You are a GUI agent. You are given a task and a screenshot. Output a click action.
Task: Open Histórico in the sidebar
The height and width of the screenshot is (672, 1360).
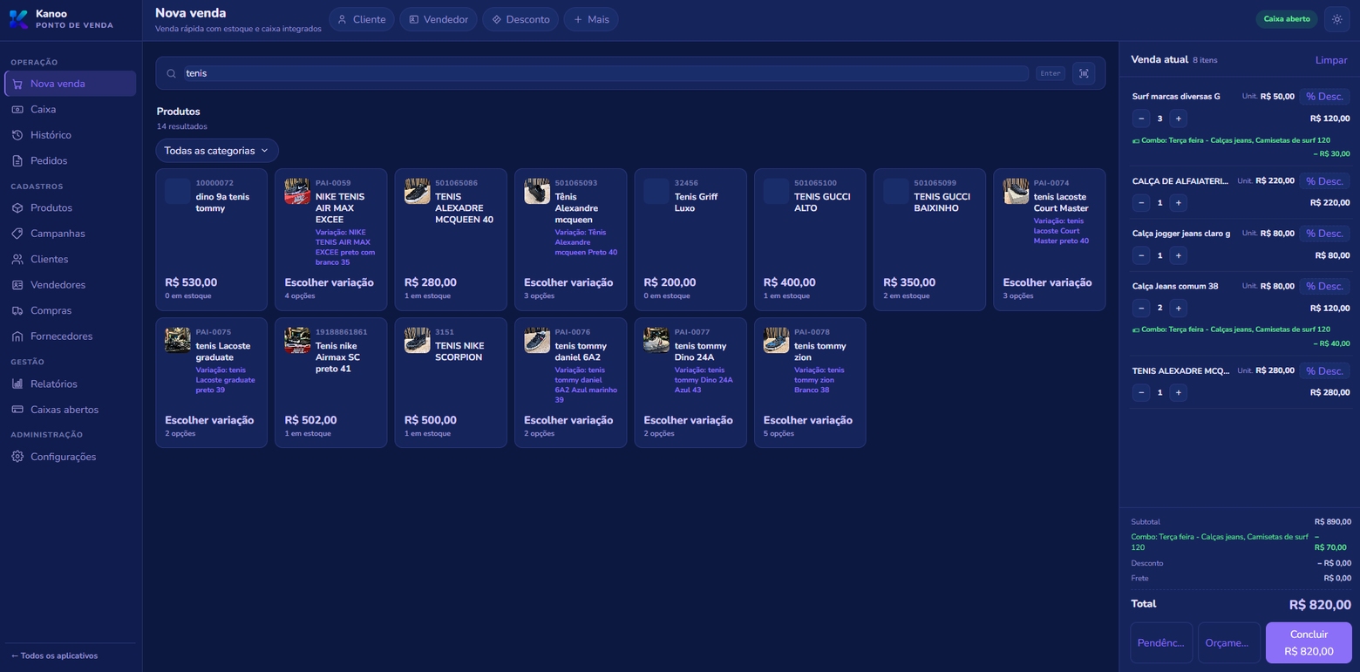[71, 135]
